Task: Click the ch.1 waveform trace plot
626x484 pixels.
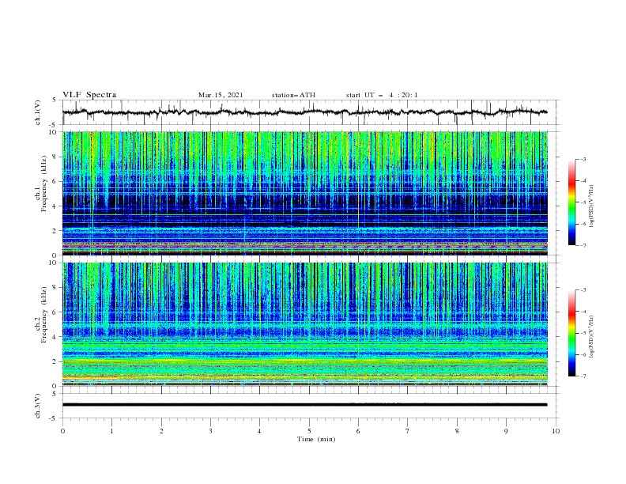Action: tap(311, 112)
